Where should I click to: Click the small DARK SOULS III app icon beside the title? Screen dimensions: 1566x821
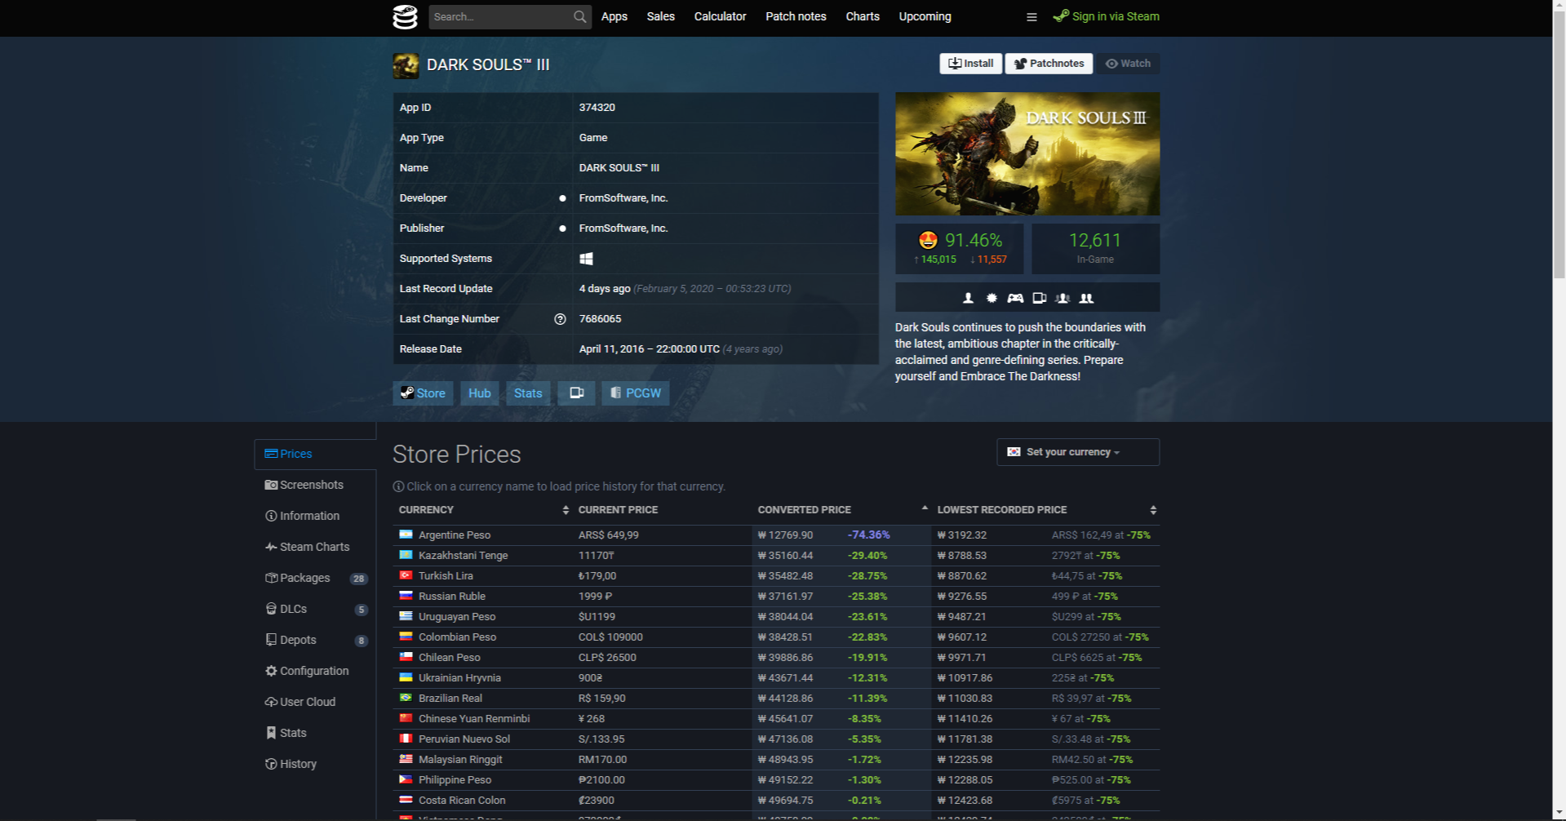(x=406, y=65)
